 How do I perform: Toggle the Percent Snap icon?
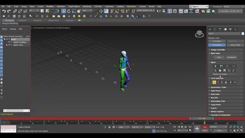click(x=122, y=11)
